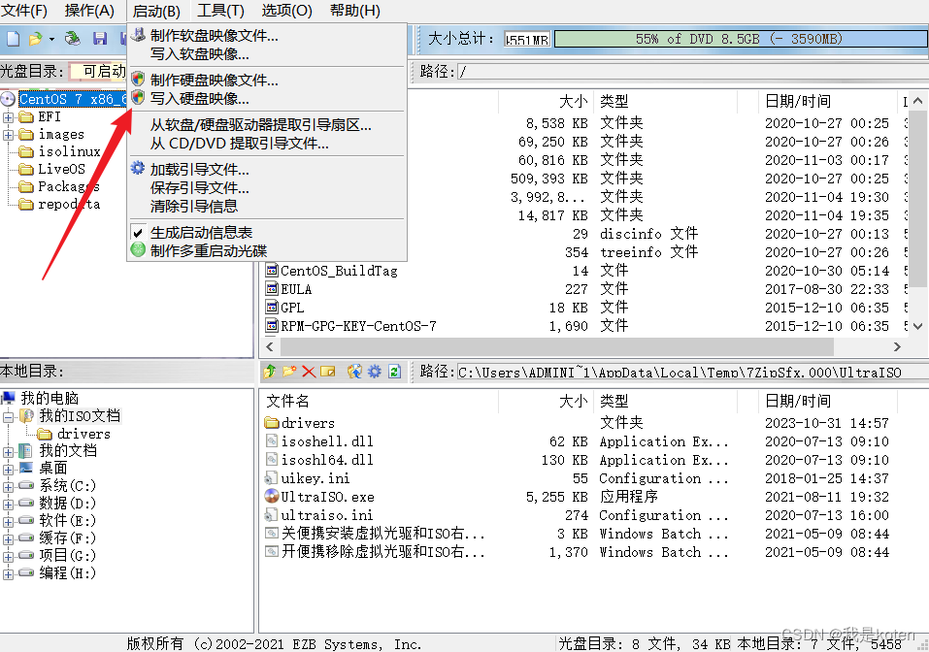Open the dropdown arrow next to Open icon
929x652 pixels.
tap(51, 40)
